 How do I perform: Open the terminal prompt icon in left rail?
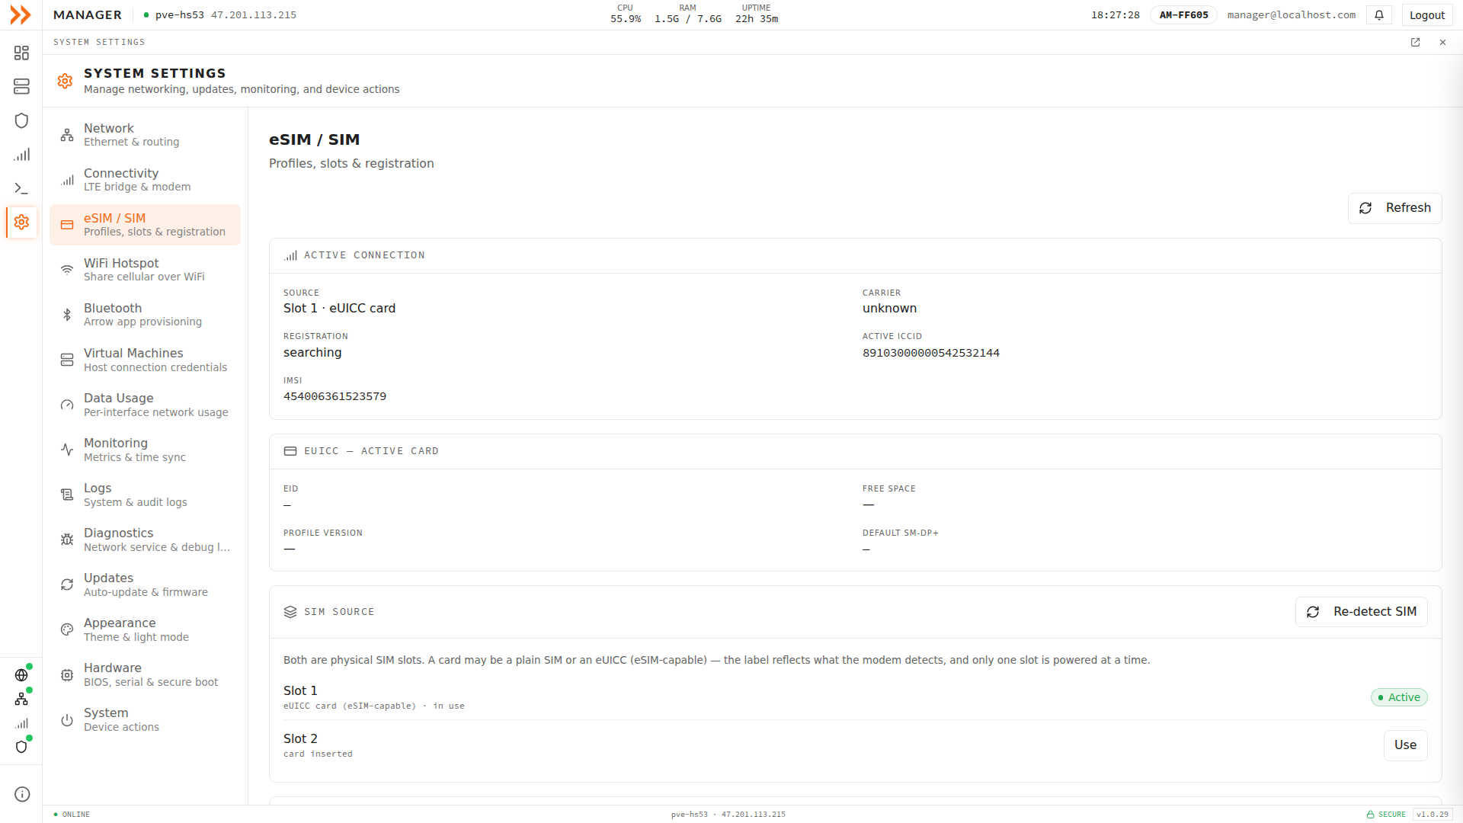pyautogui.click(x=21, y=188)
